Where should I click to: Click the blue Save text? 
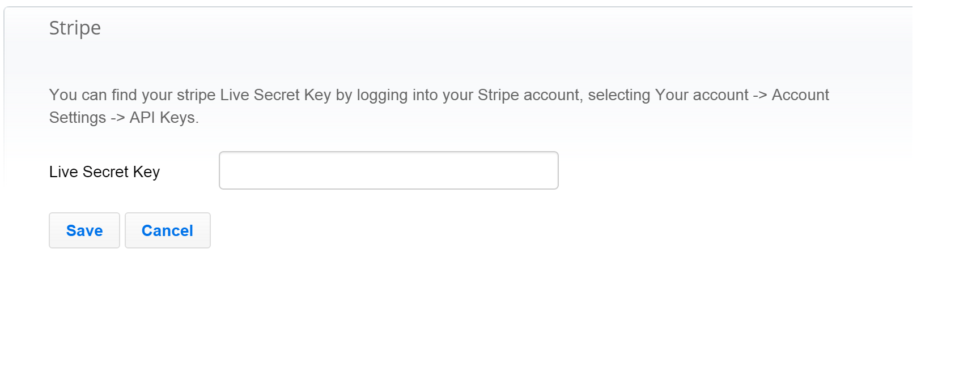click(x=84, y=230)
